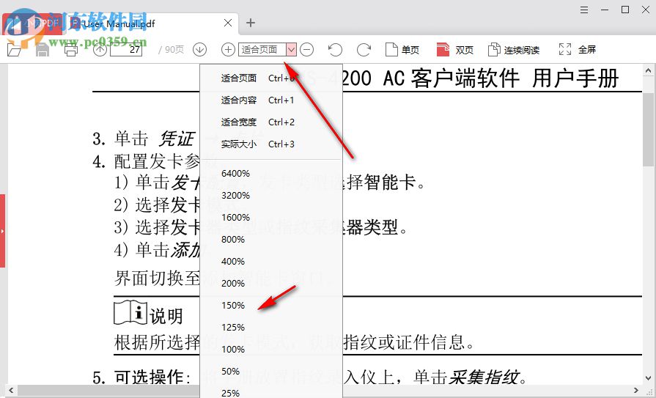This screenshot has width=656, height=398.
Task: Open the zoom level dropdown arrow
Action: (292, 50)
